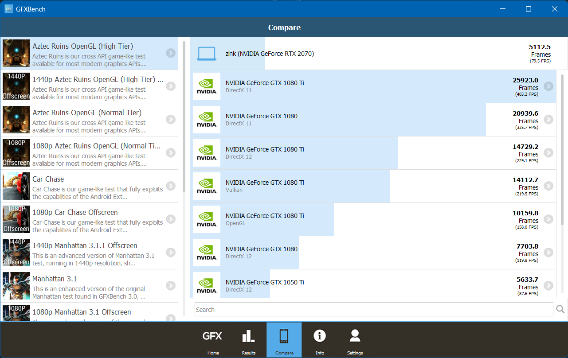Click the 14729.2 Frames score
The width and height of the screenshot is (568, 358).
[x=525, y=153]
